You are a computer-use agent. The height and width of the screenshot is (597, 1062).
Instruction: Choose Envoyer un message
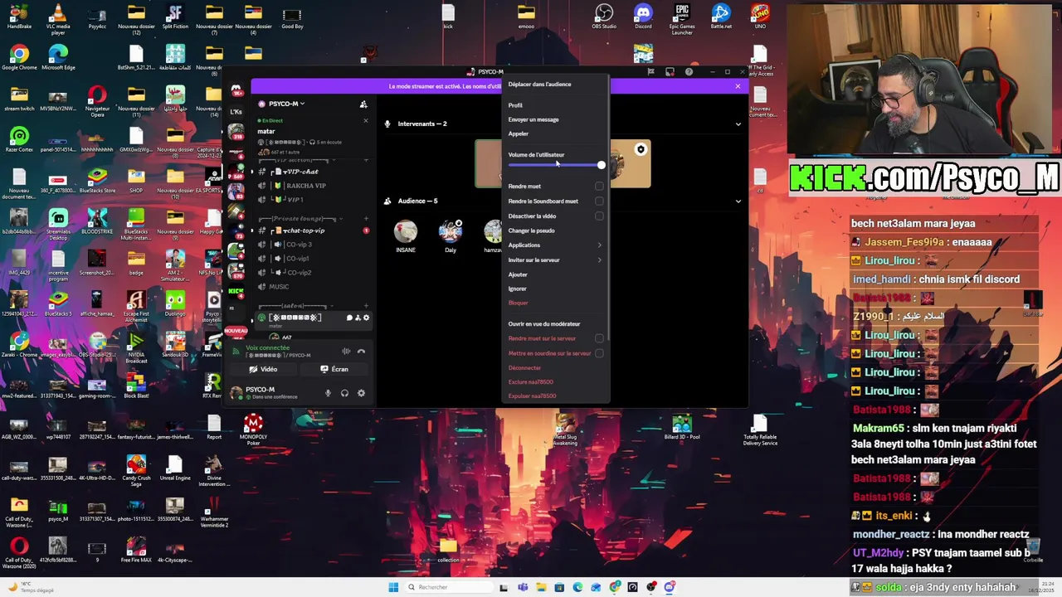tap(533, 119)
